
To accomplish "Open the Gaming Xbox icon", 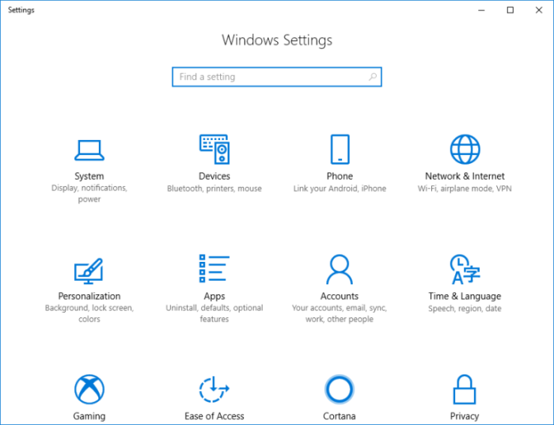I will click(89, 389).
